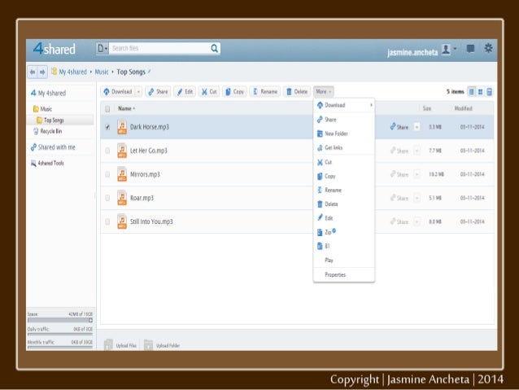Viewport: 519px width, 390px height.
Task: Choose Rename in the More menu
Action: click(344, 190)
